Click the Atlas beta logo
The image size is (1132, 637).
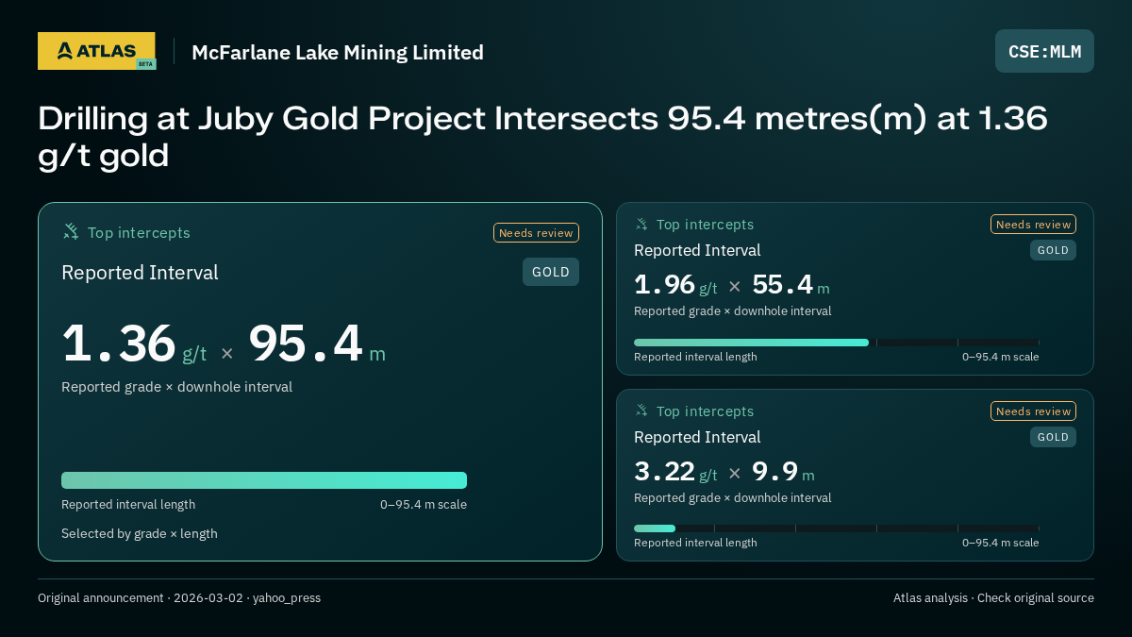click(97, 51)
